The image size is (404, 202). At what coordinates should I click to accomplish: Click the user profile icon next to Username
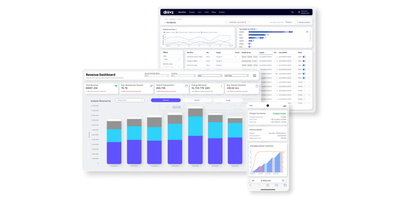(x=298, y=12)
